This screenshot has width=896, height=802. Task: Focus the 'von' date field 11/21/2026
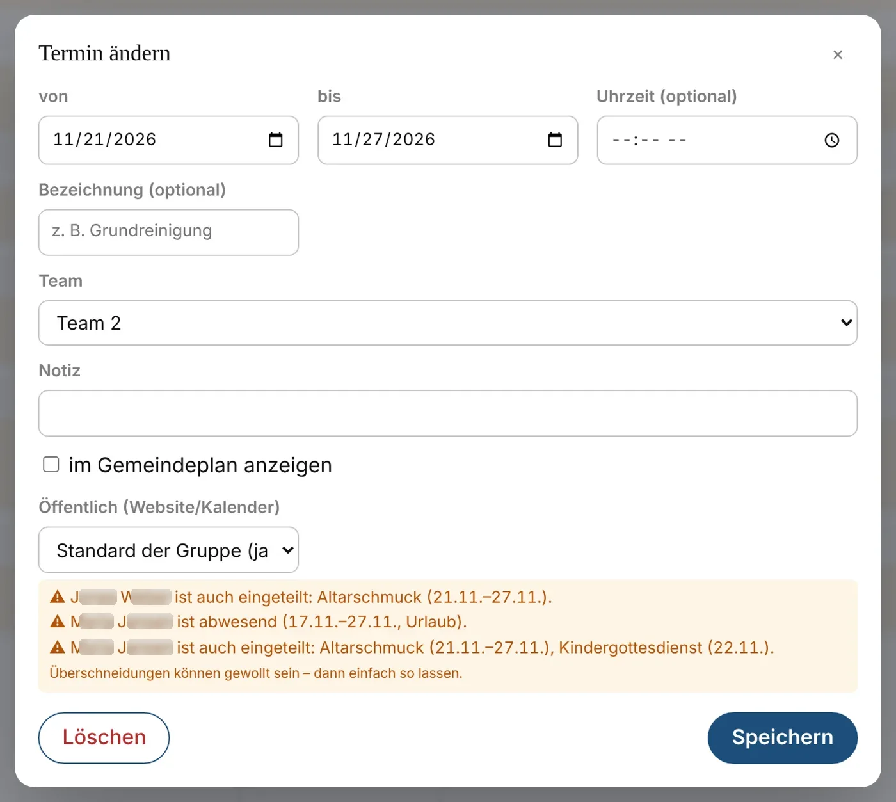[168, 140]
